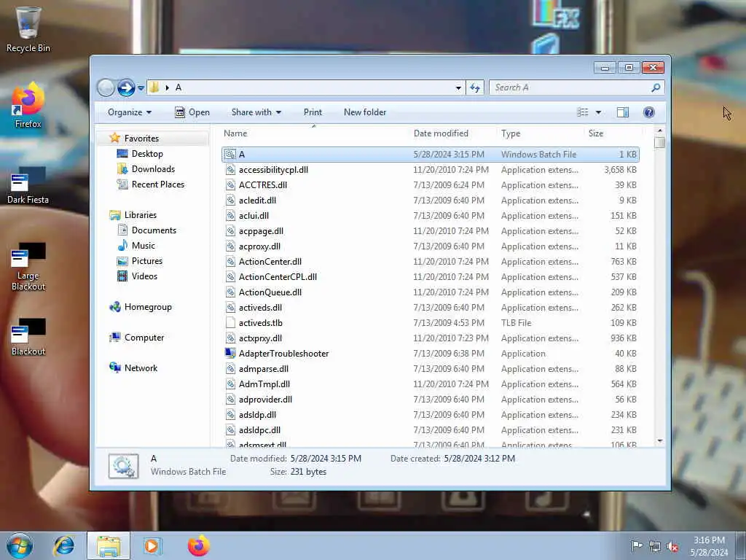The width and height of the screenshot is (746, 560).
Task: Click the AdapterTroubleshooter application icon
Action: (x=230, y=354)
